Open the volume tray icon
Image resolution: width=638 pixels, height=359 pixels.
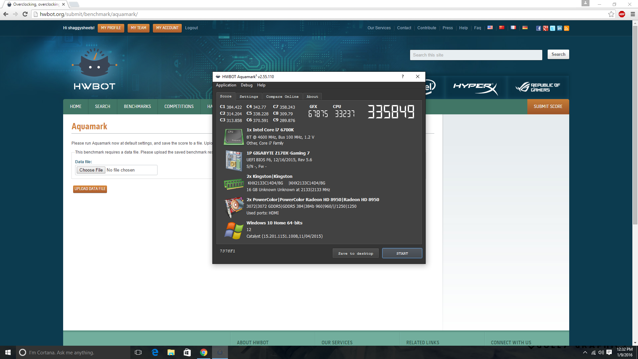(601, 353)
